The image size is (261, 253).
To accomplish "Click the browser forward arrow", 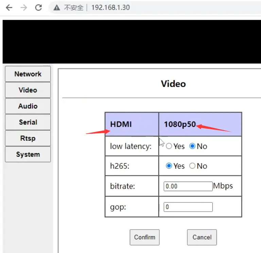I will tap(24, 7).
